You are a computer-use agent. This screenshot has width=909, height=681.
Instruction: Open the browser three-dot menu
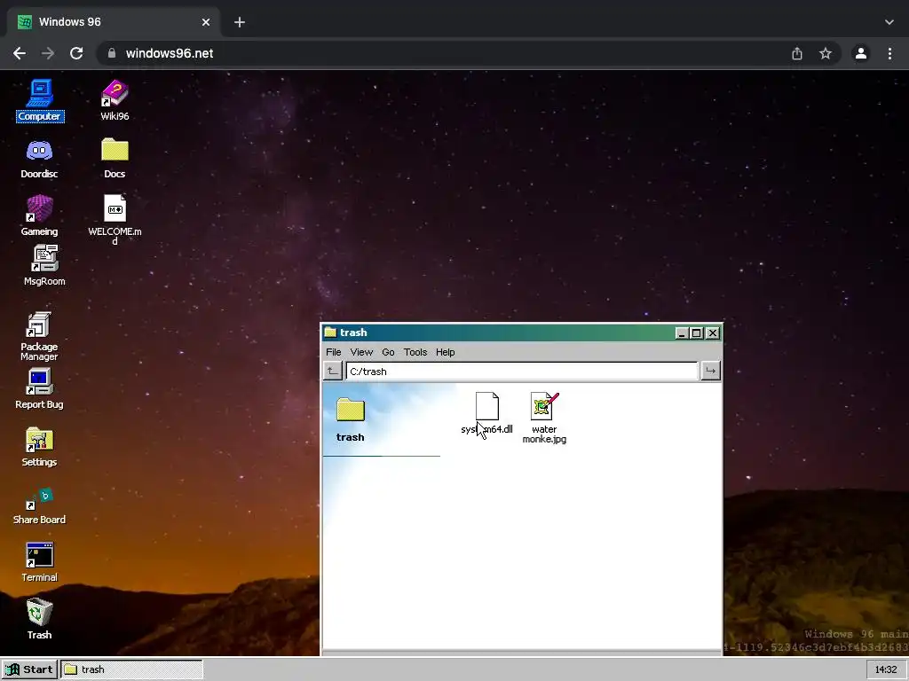click(x=889, y=53)
